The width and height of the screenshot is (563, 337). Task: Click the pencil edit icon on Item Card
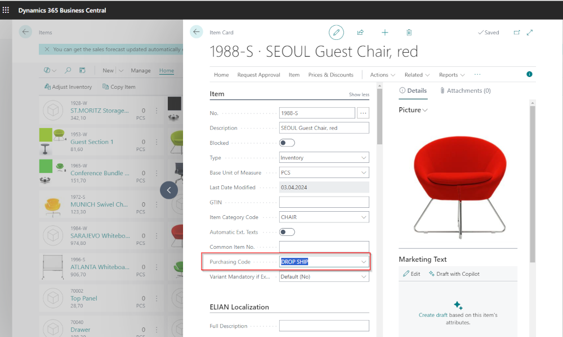point(337,33)
